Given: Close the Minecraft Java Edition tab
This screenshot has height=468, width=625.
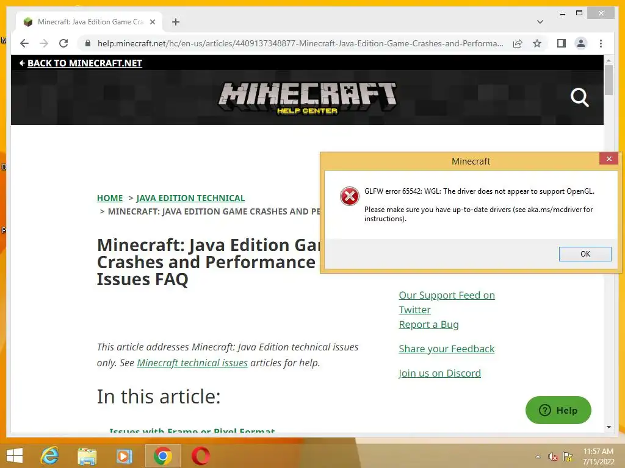Looking at the screenshot, I should point(152,22).
